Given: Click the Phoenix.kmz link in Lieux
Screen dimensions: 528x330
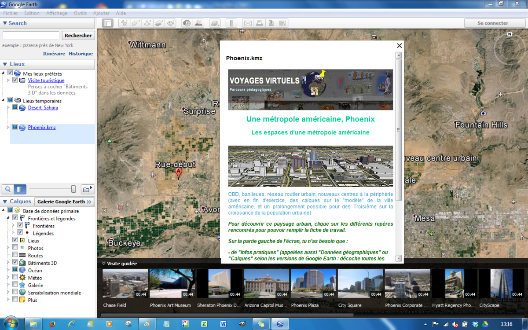Looking at the screenshot, I should pos(42,128).
